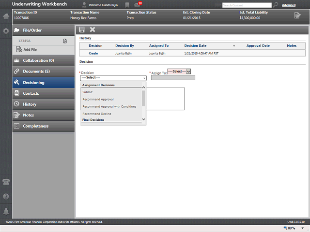Open the browser zoom 80% dropdown
Viewport: 310px width, 232px height.
tap(302, 228)
